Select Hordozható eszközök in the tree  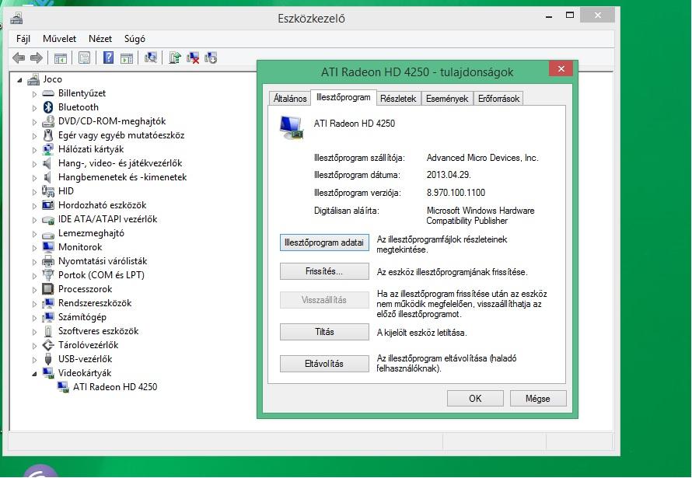click(x=102, y=205)
